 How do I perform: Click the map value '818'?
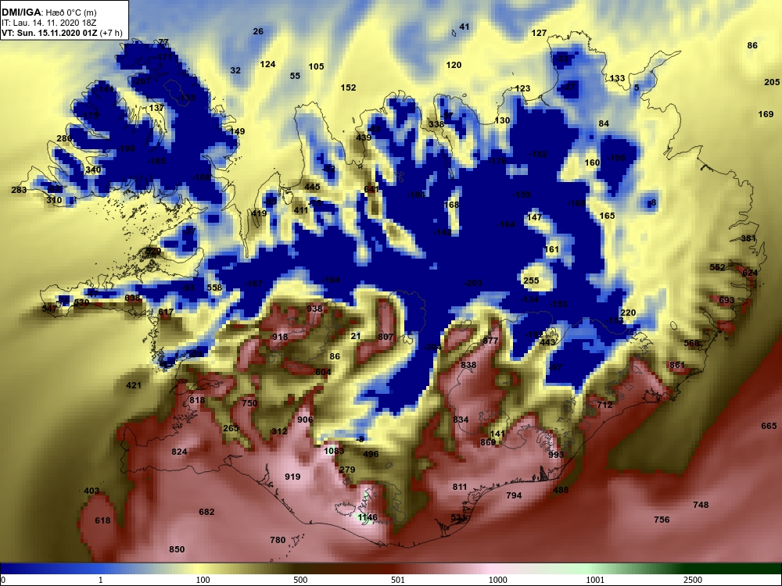197,400
